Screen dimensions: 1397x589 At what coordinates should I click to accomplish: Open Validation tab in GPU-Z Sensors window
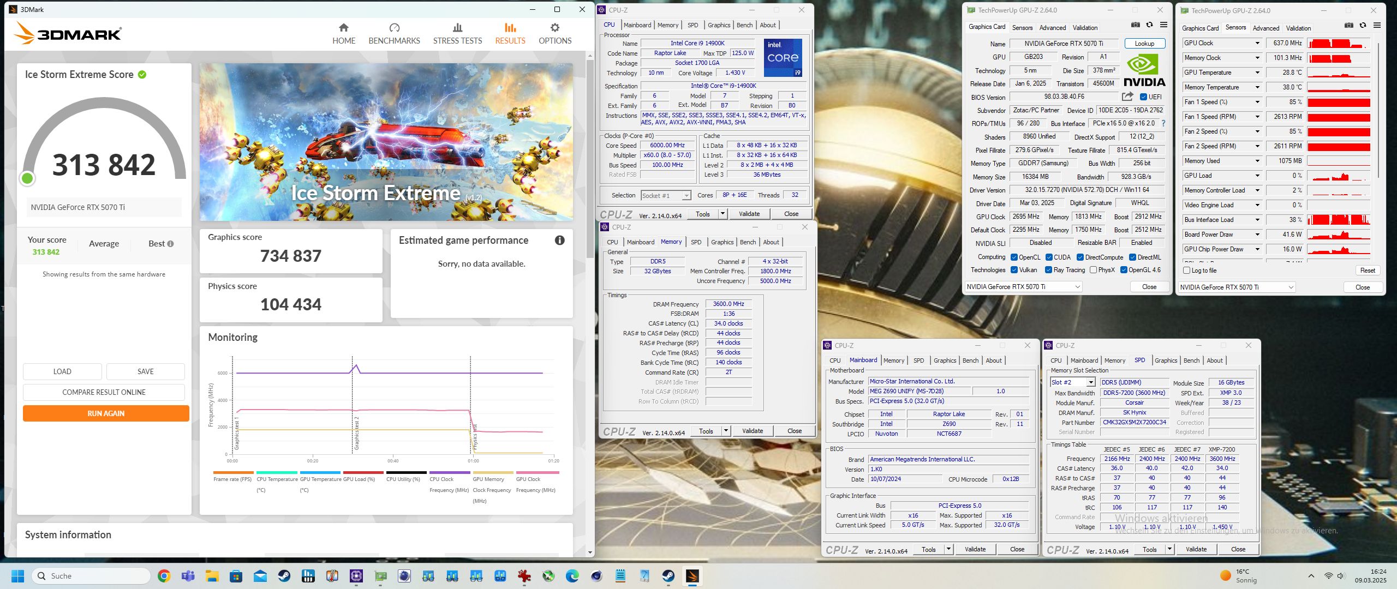click(1298, 28)
